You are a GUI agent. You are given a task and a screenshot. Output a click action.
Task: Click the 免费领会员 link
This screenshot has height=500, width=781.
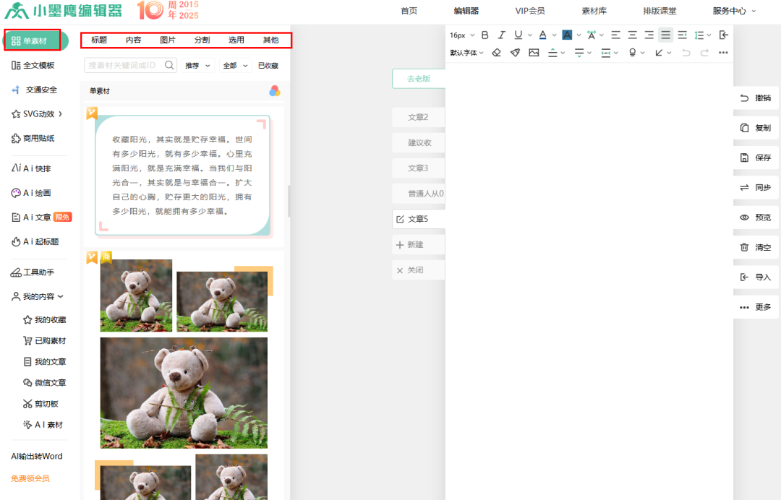click(30, 478)
